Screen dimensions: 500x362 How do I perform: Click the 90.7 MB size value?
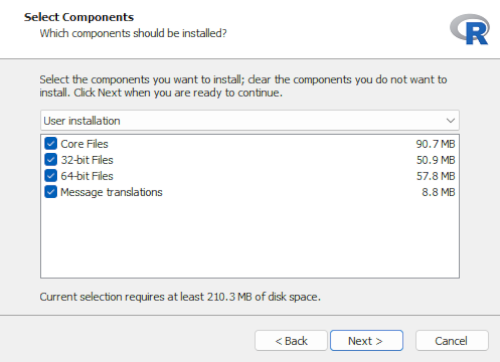pos(435,144)
